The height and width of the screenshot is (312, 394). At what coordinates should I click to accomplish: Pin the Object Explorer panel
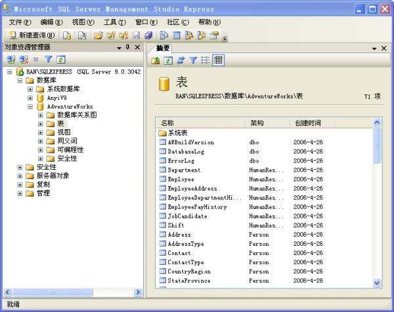[x=127, y=47]
